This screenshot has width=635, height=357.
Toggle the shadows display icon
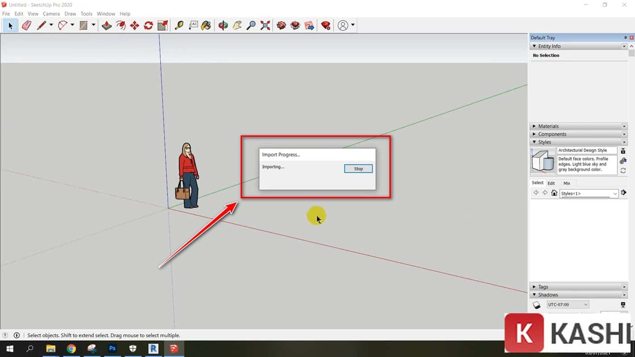coord(537,305)
